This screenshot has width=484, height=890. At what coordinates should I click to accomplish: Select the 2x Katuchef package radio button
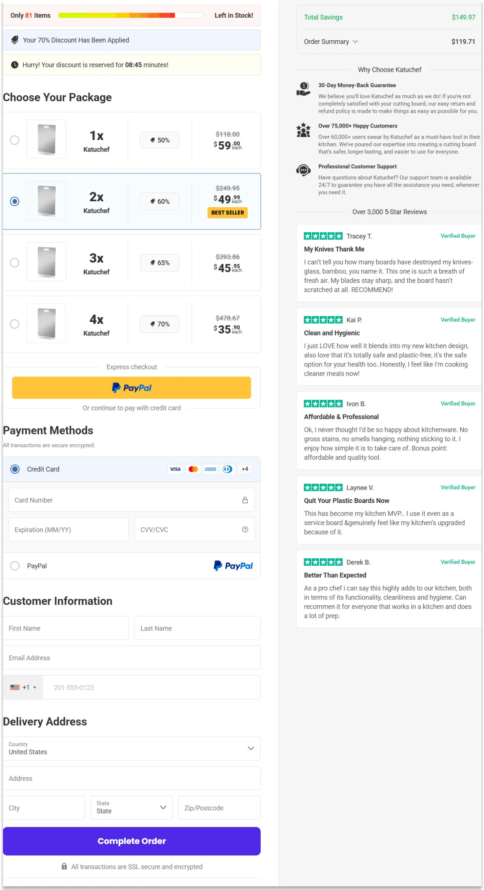[x=15, y=201]
